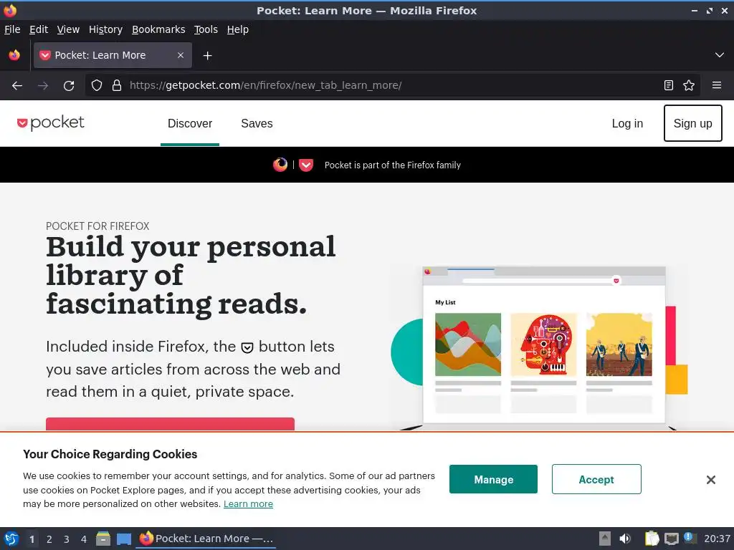734x550 pixels.
Task: Click the network status tray icon
Action: (x=671, y=539)
